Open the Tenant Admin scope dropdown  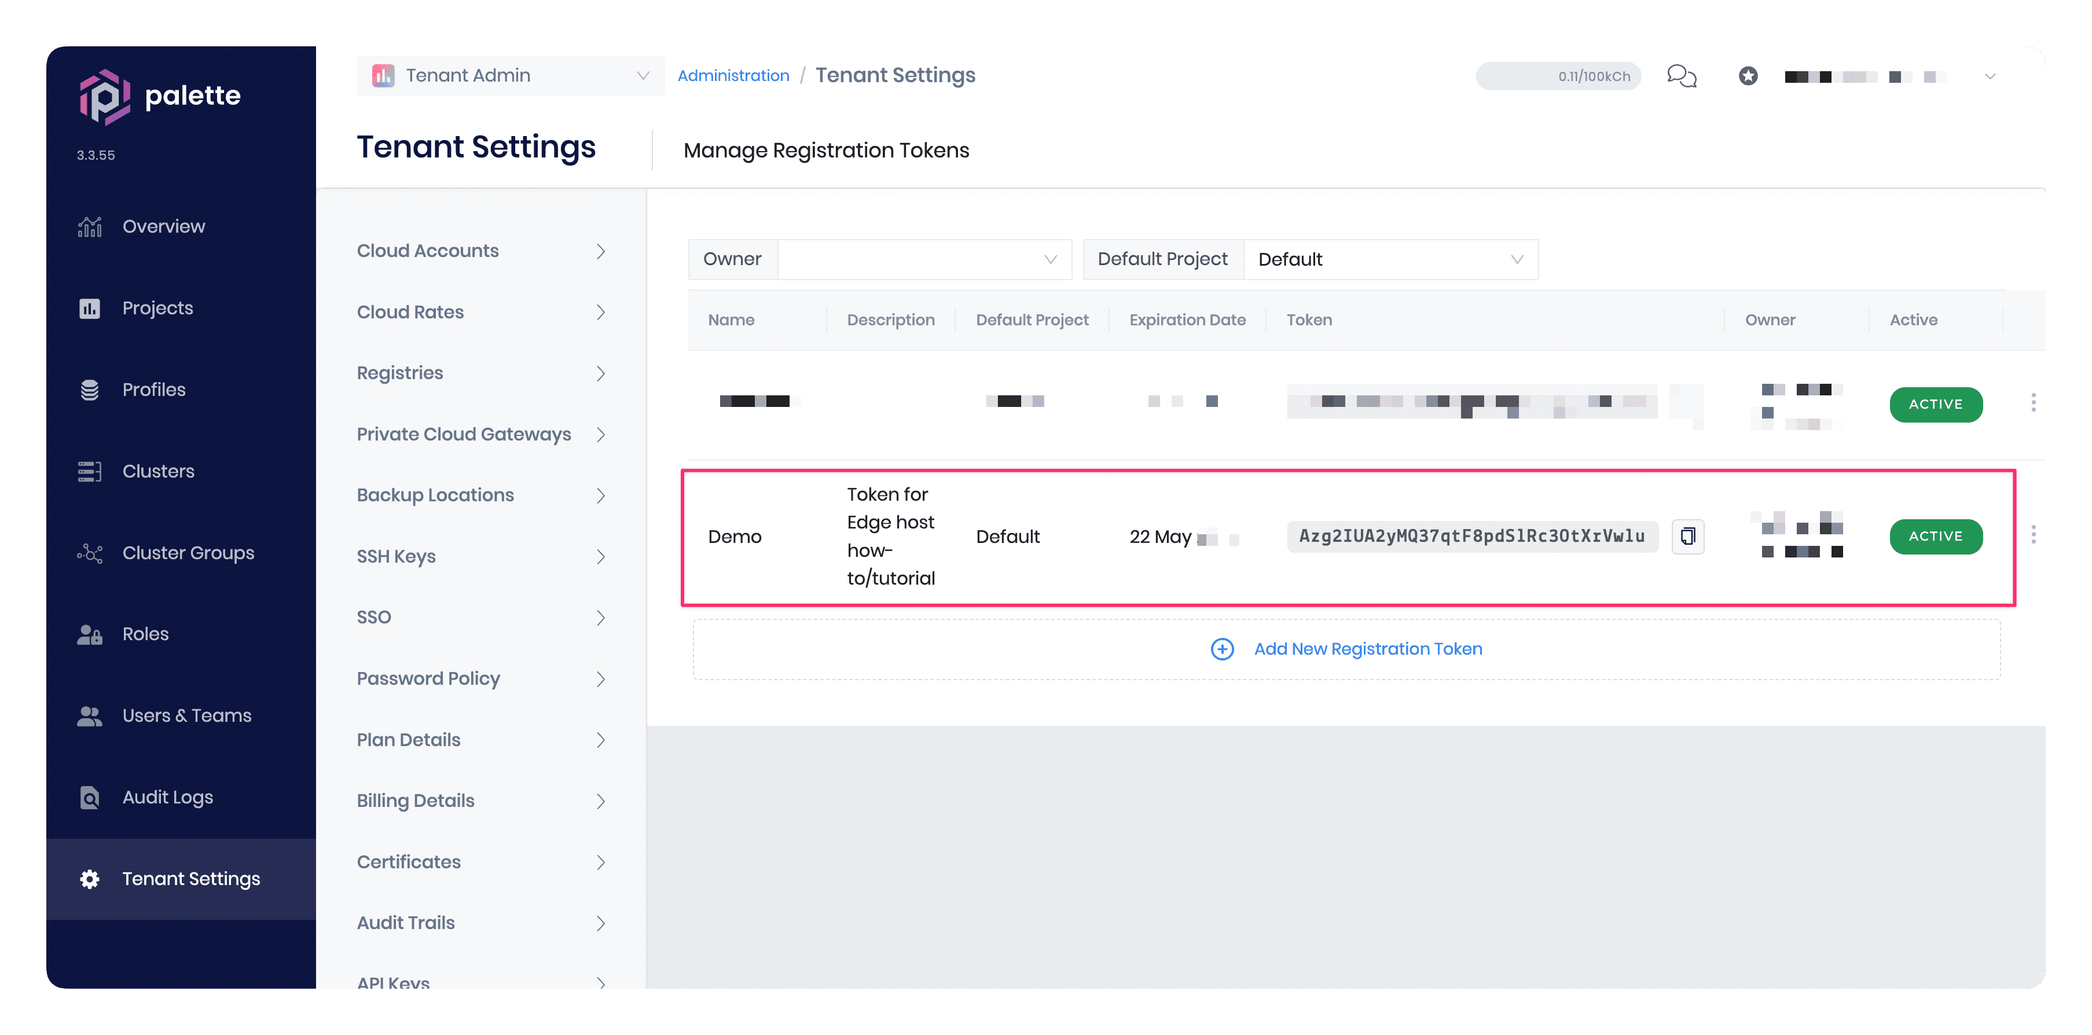click(x=511, y=76)
